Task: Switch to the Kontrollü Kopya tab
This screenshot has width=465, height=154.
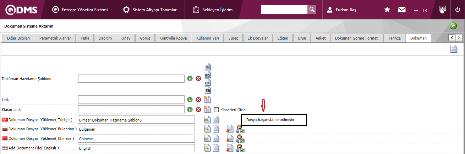Action: [x=173, y=38]
